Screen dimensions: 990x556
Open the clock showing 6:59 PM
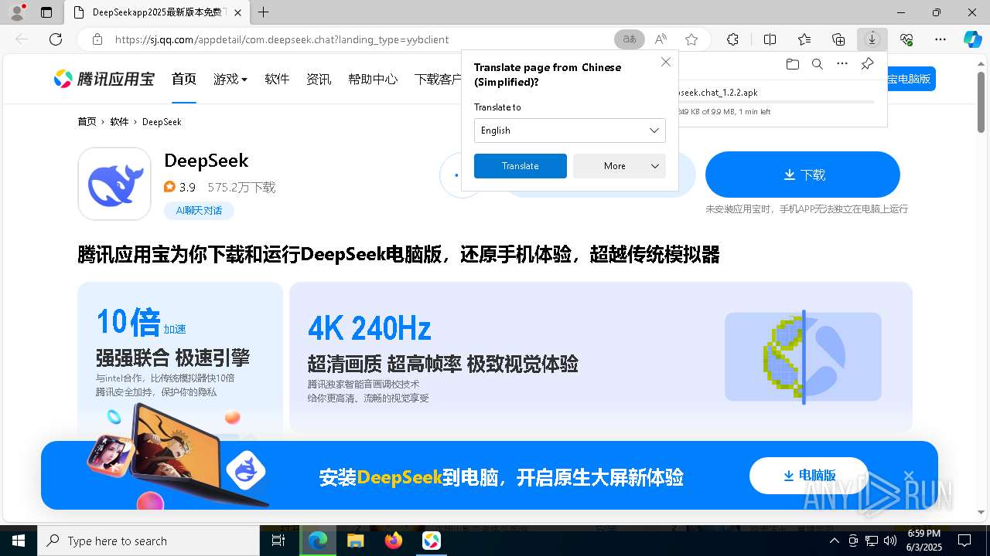[x=924, y=541]
